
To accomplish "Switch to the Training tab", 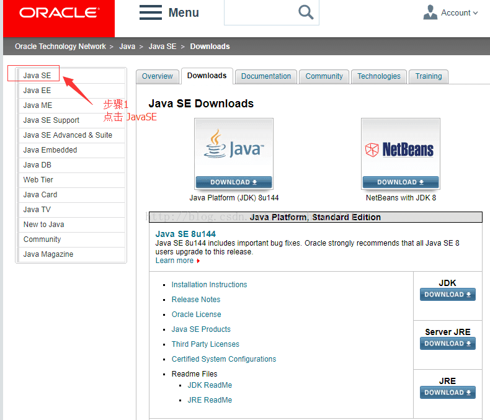I will point(429,76).
